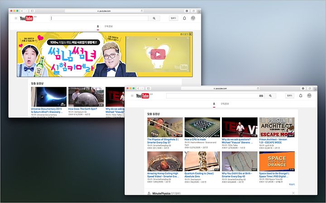Click the close-ad text link on banner
Viewport: 326px width, 203px height.
point(184,34)
